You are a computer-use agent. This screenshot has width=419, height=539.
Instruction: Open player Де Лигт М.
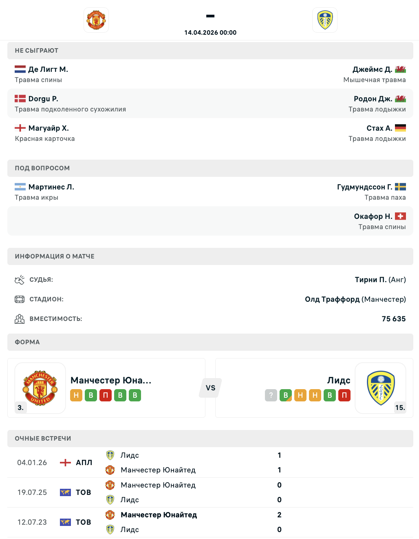(48, 69)
